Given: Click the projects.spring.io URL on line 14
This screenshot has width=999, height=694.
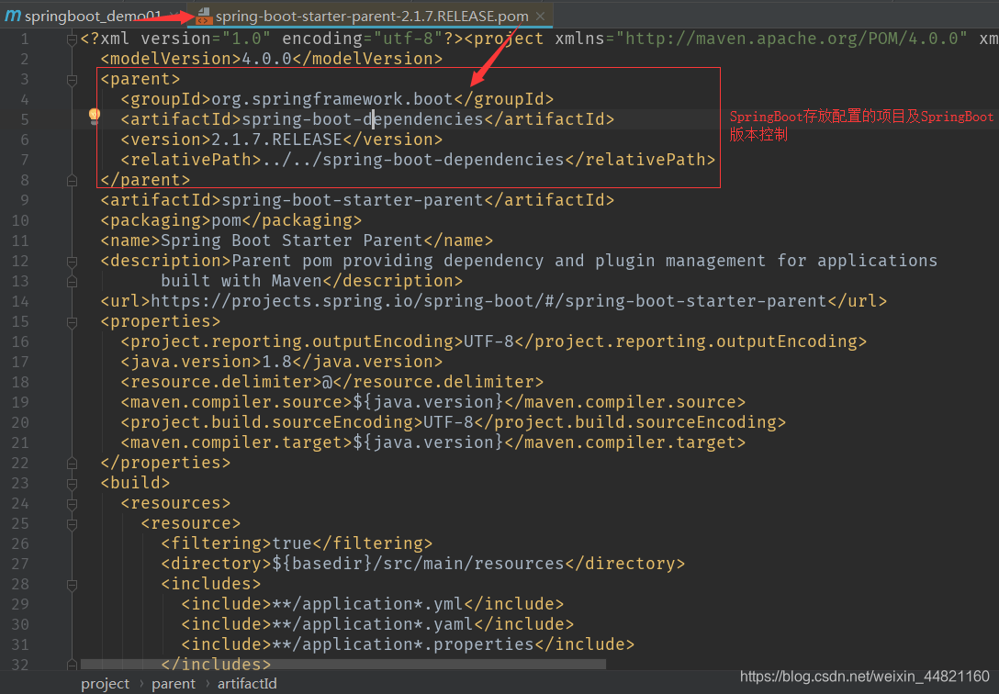Looking at the screenshot, I should (x=488, y=301).
